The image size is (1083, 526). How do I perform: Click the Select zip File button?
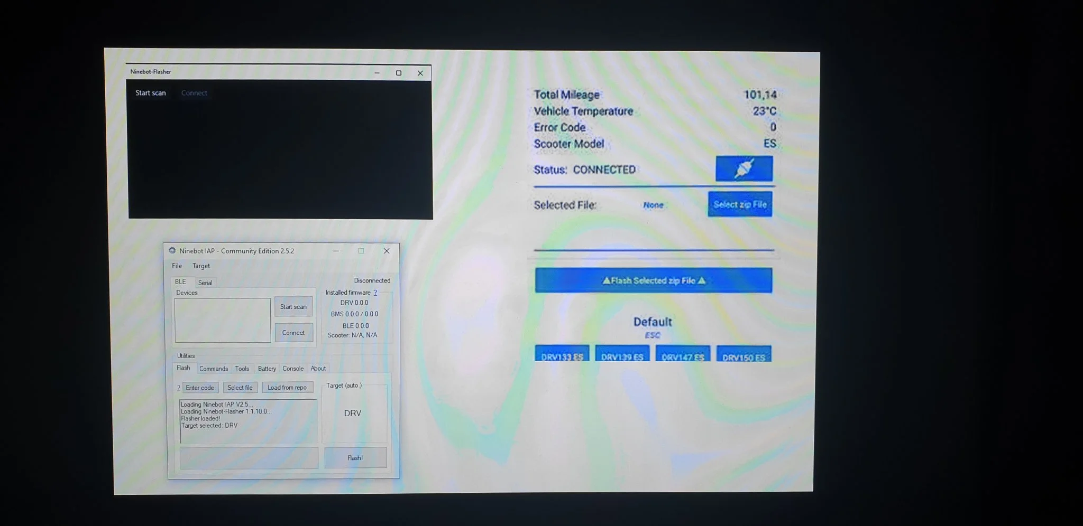pyautogui.click(x=740, y=204)
